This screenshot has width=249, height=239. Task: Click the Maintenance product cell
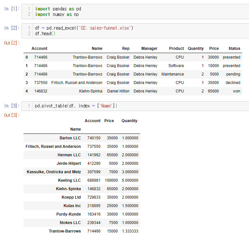click(172, 74)
